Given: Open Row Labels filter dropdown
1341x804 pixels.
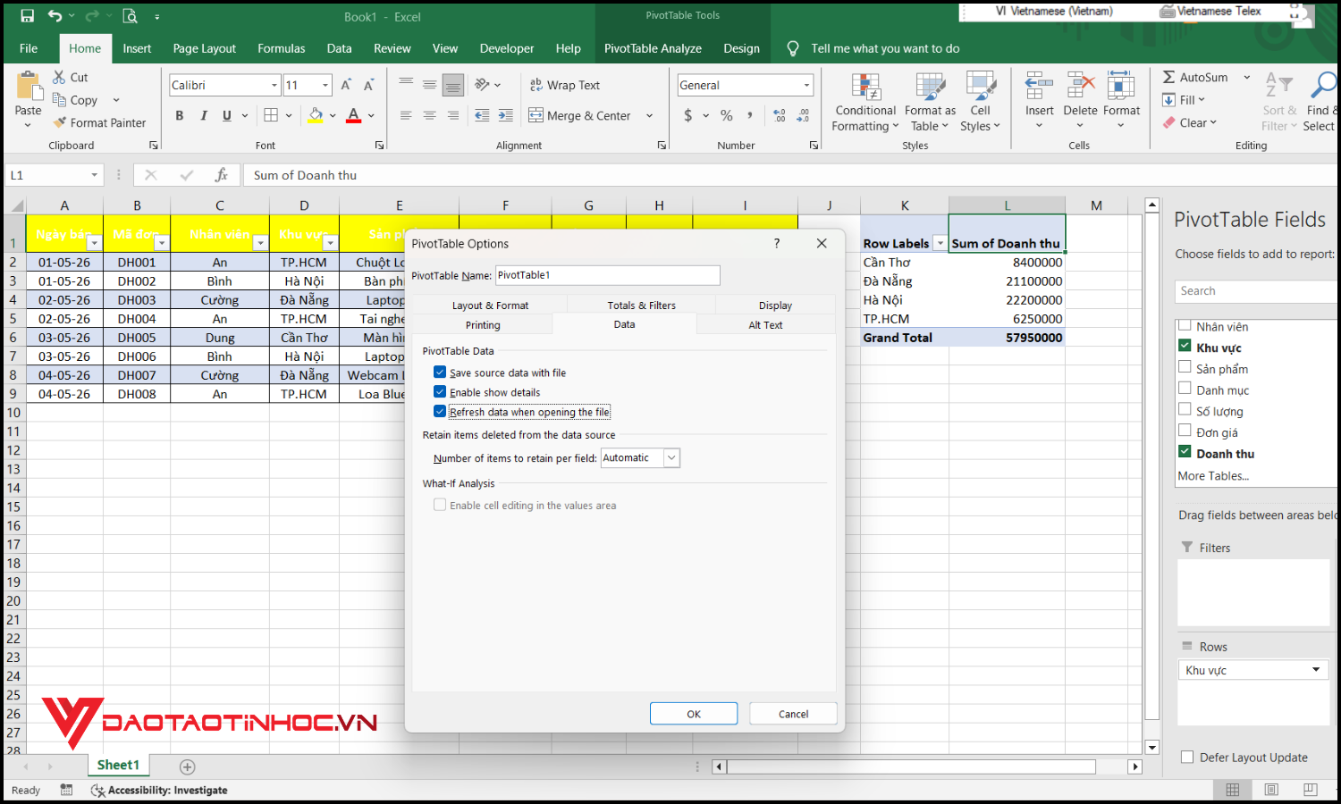Looking at the screenshot, I should pos(940,243).
